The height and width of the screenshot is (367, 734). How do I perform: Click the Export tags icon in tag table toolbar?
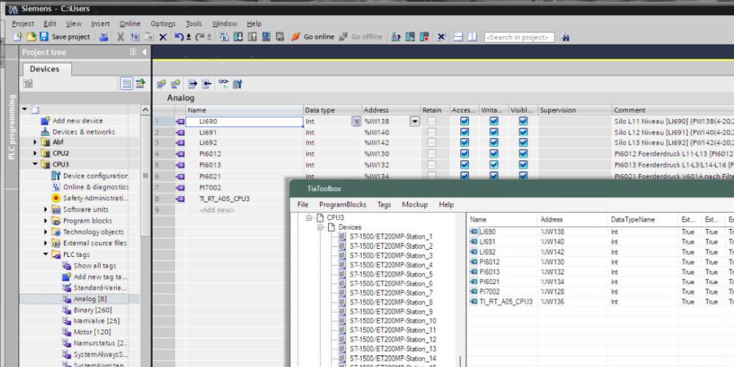[x=192, y=84]
